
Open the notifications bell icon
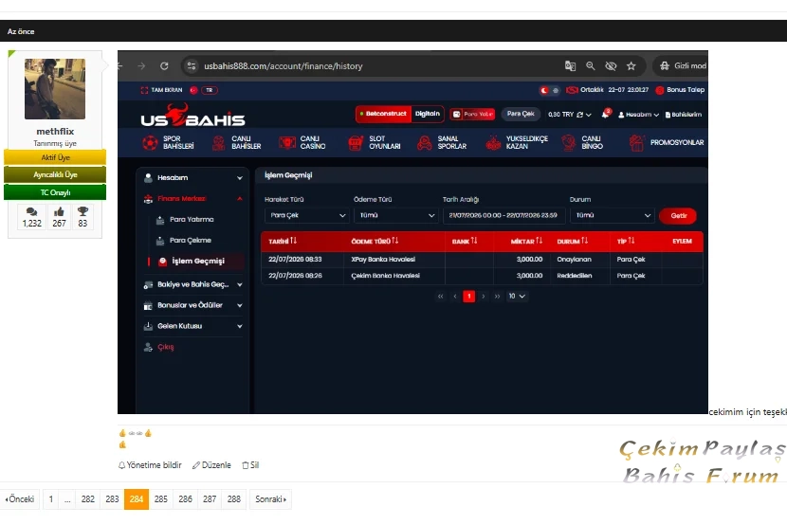pyautogui.click(x=606, y=114)
